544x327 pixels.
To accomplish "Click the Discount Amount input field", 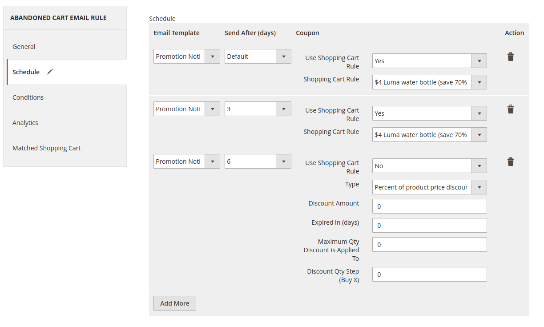I will point(429,206).
